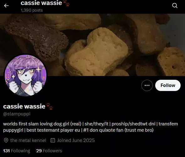Select the @slampuppi handle
This screenshot has height=157, width=185.
(x=17, y=114)
